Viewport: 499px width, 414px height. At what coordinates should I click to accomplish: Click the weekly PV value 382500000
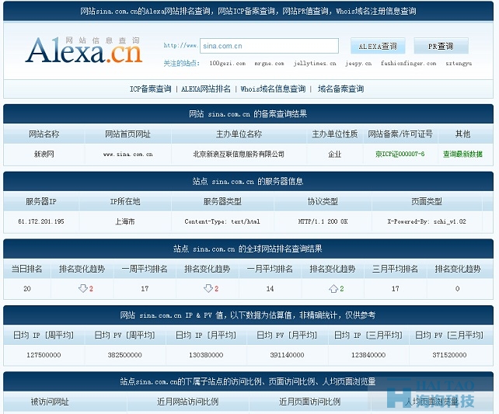tap(124, 355)
